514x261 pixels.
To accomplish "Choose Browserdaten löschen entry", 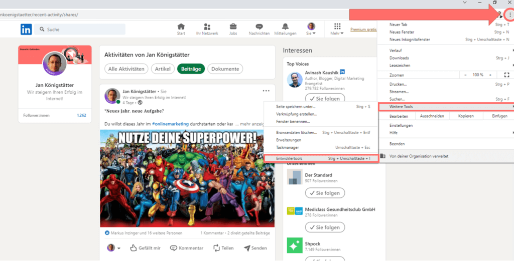I will [321, 132].
